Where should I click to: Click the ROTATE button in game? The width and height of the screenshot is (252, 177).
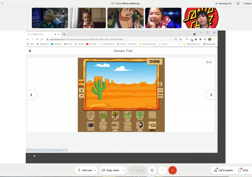tap(160, 96)
